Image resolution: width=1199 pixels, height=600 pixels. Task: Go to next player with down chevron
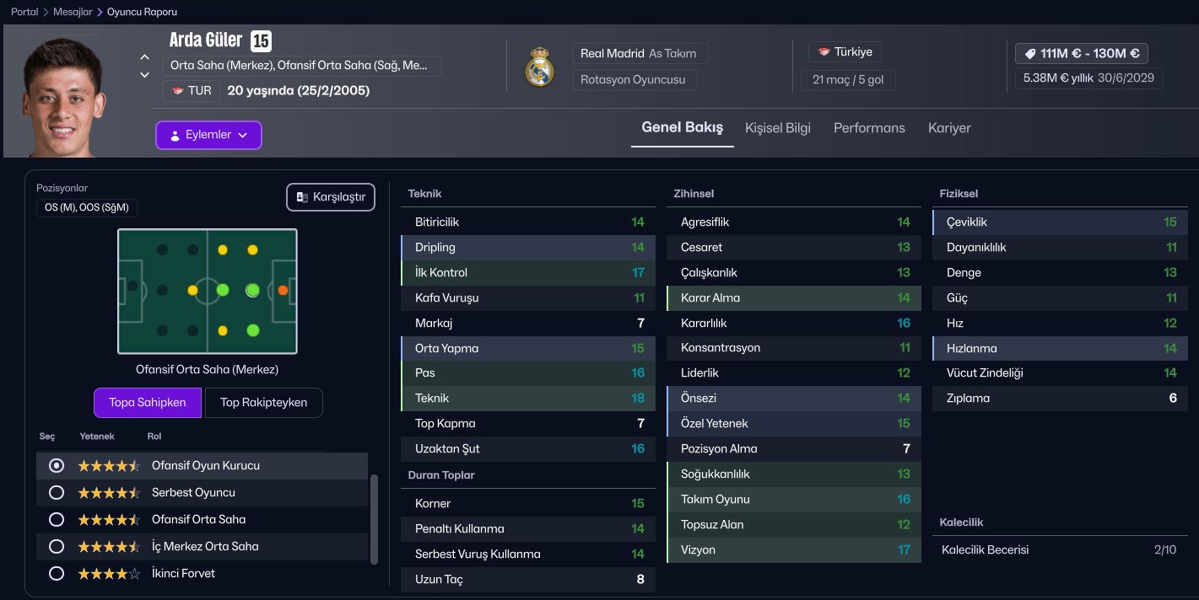tap(145, 75)
